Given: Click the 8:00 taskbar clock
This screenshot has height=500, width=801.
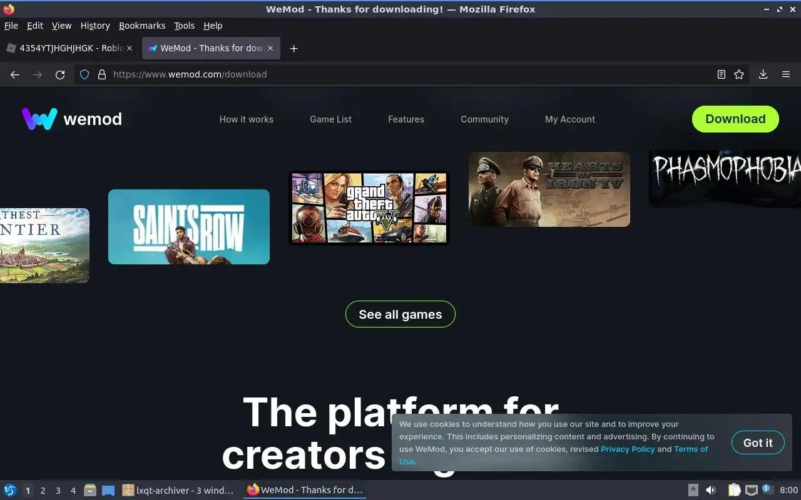Looking at the screenshot, I should 788,491.
